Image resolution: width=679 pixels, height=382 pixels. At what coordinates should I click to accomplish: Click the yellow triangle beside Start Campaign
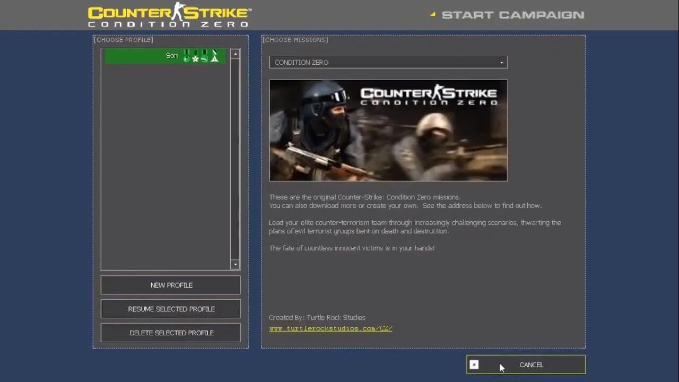click(x=433, y=14)
